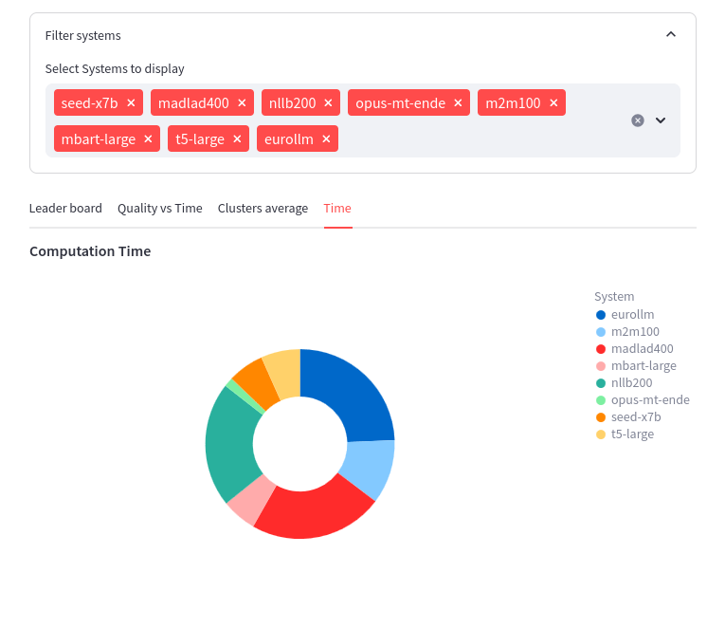Remove madlad400 from selected systems
Screen dimensions: 707x628
pyautogui.click(x=242, y=102)
